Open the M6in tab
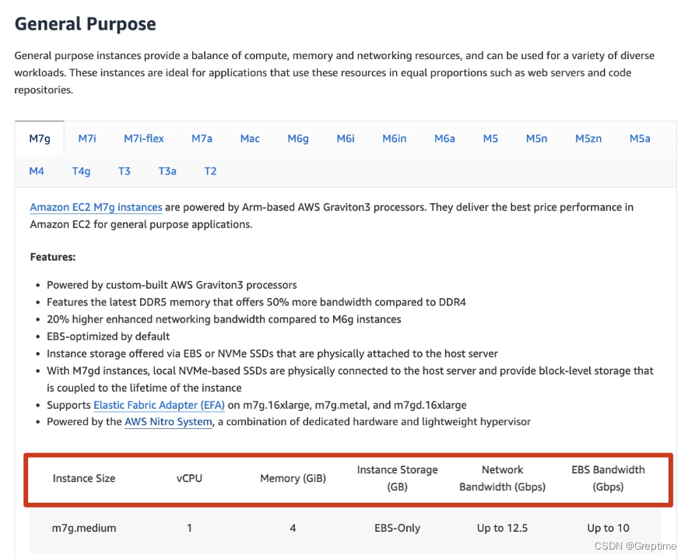This screenshot has height=559, width=688. point(394,139)
